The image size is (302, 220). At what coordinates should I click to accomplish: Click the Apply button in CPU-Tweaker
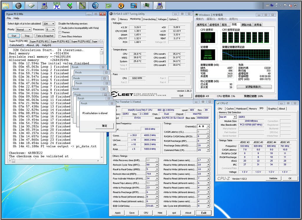pyautogui.click(x=118, y=213)
